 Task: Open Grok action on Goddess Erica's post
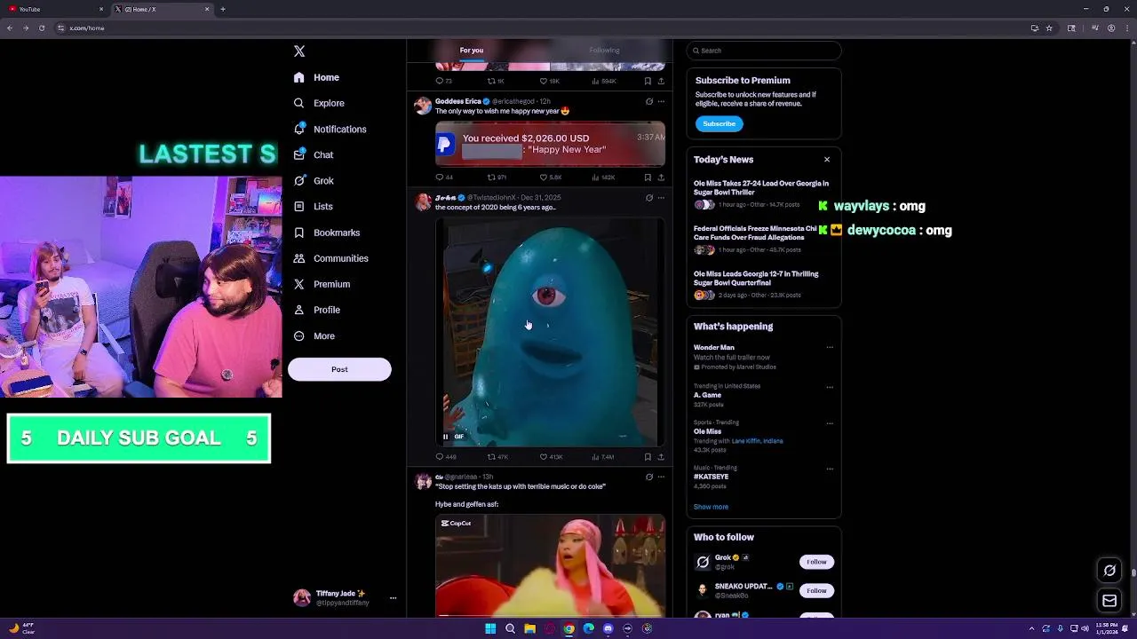649,101
